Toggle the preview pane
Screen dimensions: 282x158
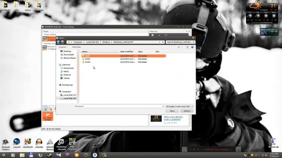point(187,47)
